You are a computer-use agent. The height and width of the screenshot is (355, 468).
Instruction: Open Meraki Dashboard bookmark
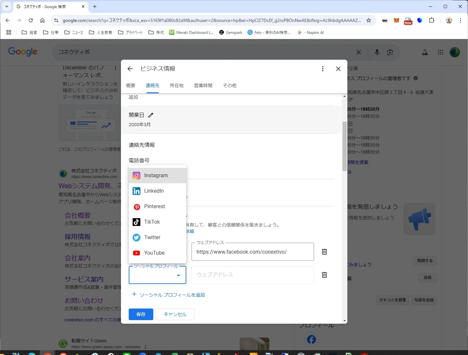(x=191, y=32)
